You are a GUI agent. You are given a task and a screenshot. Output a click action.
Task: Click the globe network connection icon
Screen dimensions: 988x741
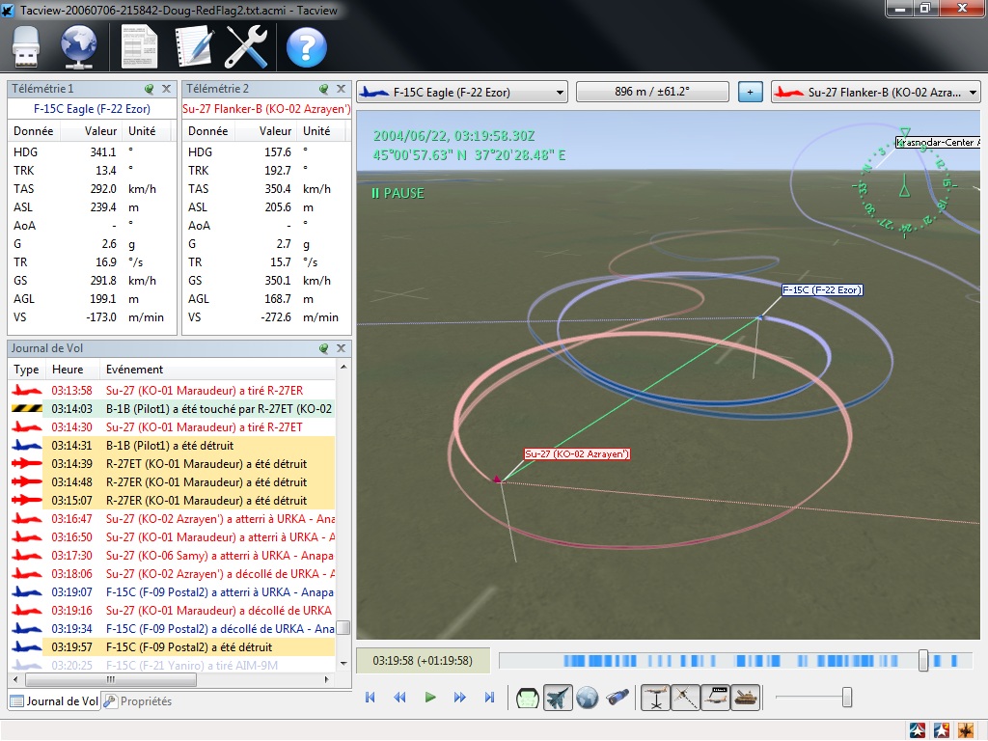click(79, 46)
